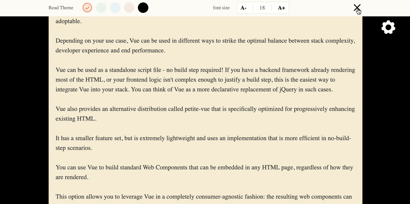Screen dimensions: 410x204
Task: Click the Read Theme label
Action: coord(61,7)
